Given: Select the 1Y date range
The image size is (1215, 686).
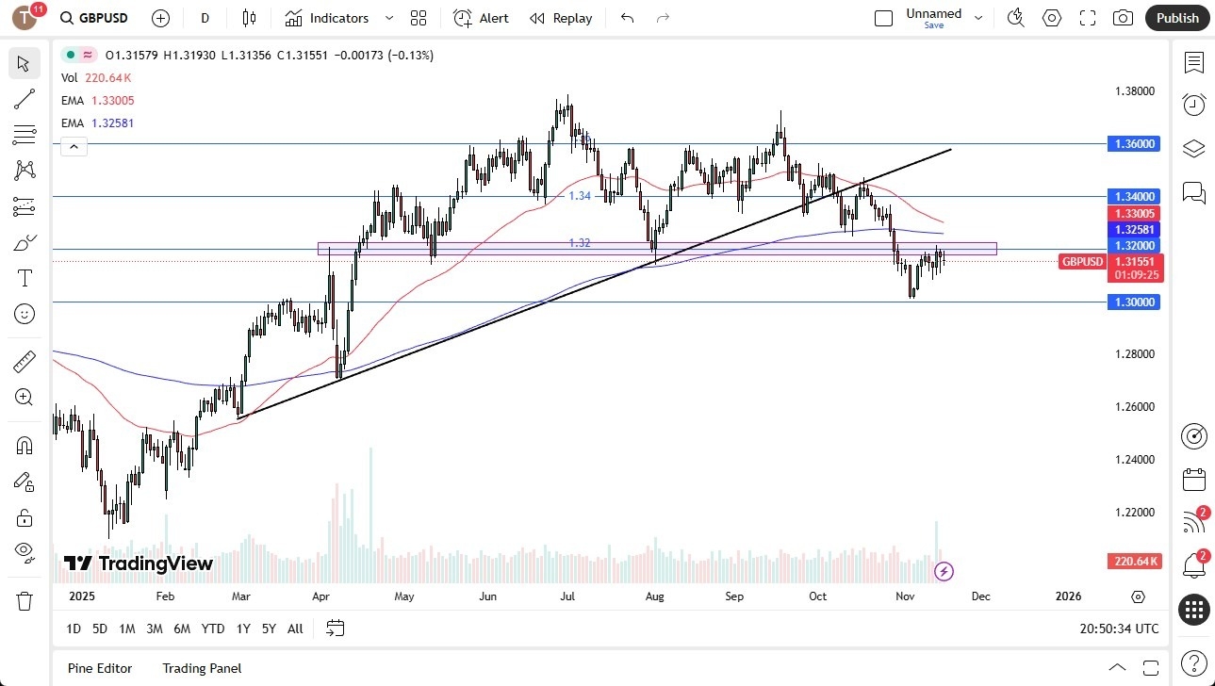Looking at the screenshot, I should click(242, 629).
